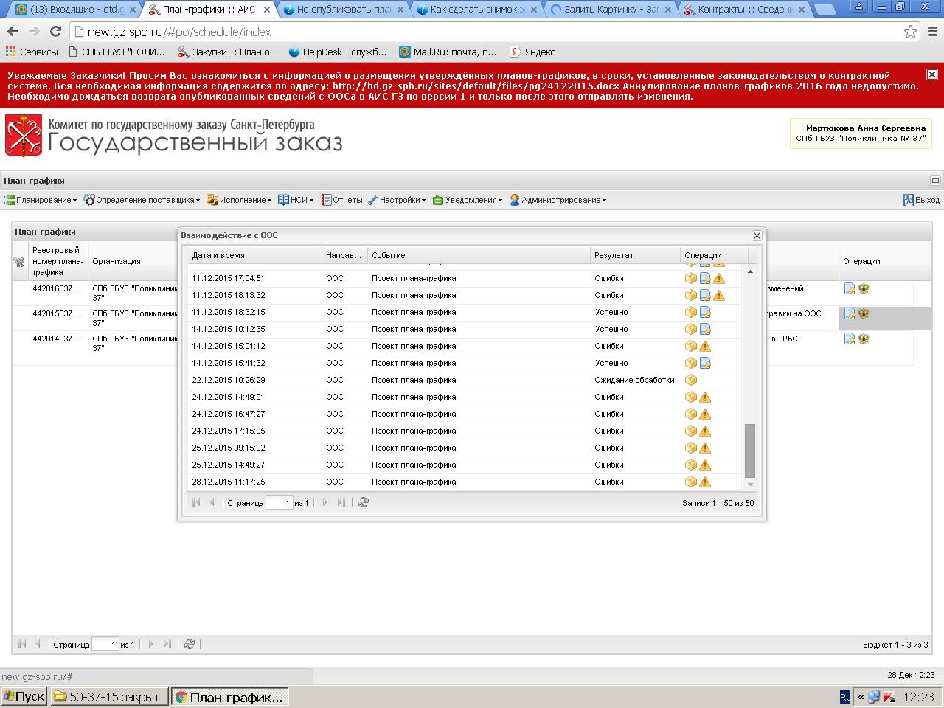Dismiss the red notification banner
Image resolution: width=944 pixels, height=708 pixels.
[x=932, y=74]
